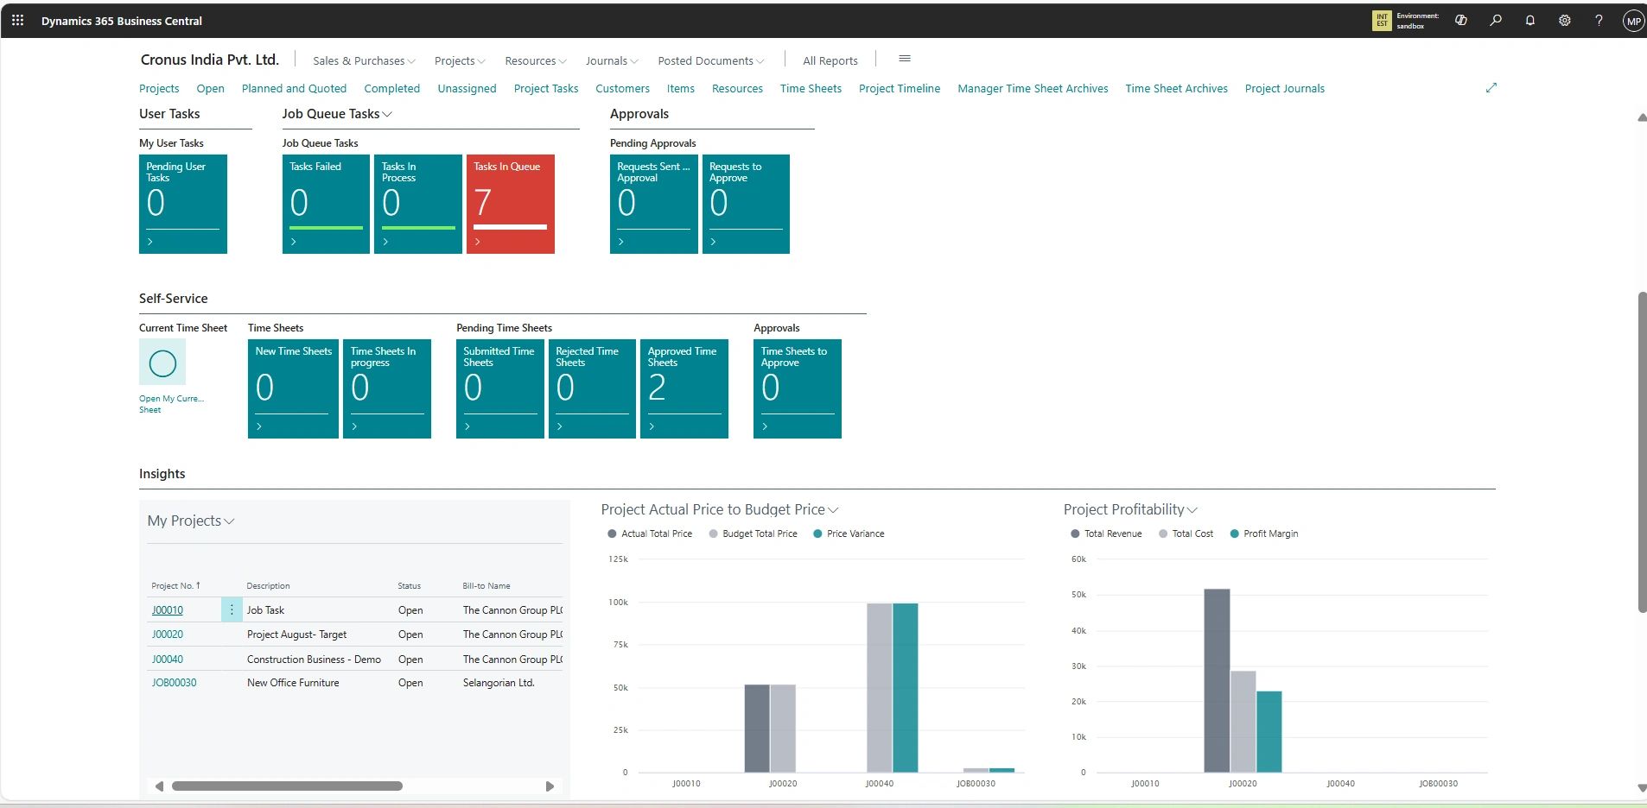
Task: Open the help question mark icon
Action: 1599,21
